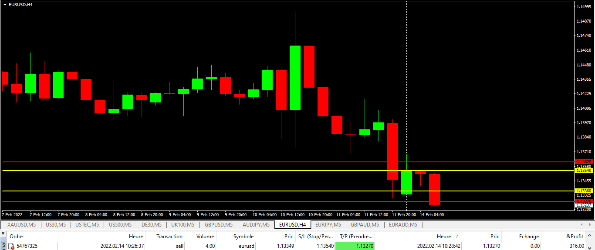This screenshot has width=595, height=250.
Task: Select the red 1.13270 price axis label
Action: (584, 201)
